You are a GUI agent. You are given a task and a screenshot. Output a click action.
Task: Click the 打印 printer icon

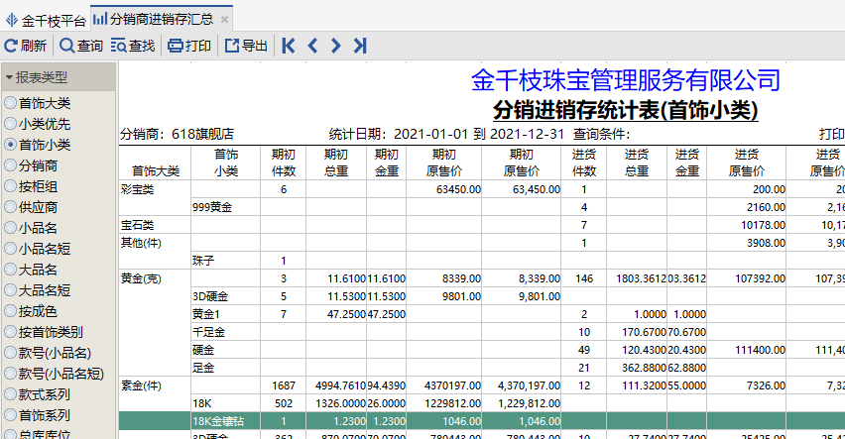(176, 46)
